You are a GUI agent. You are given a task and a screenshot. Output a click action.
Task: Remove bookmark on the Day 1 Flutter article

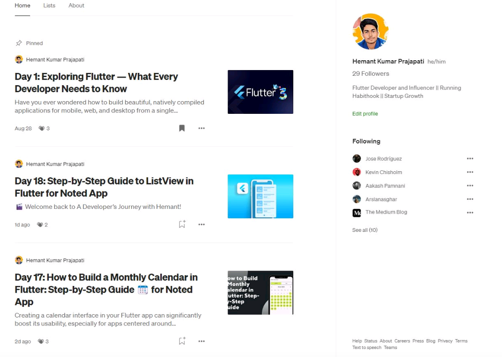[x=182, y=128]
